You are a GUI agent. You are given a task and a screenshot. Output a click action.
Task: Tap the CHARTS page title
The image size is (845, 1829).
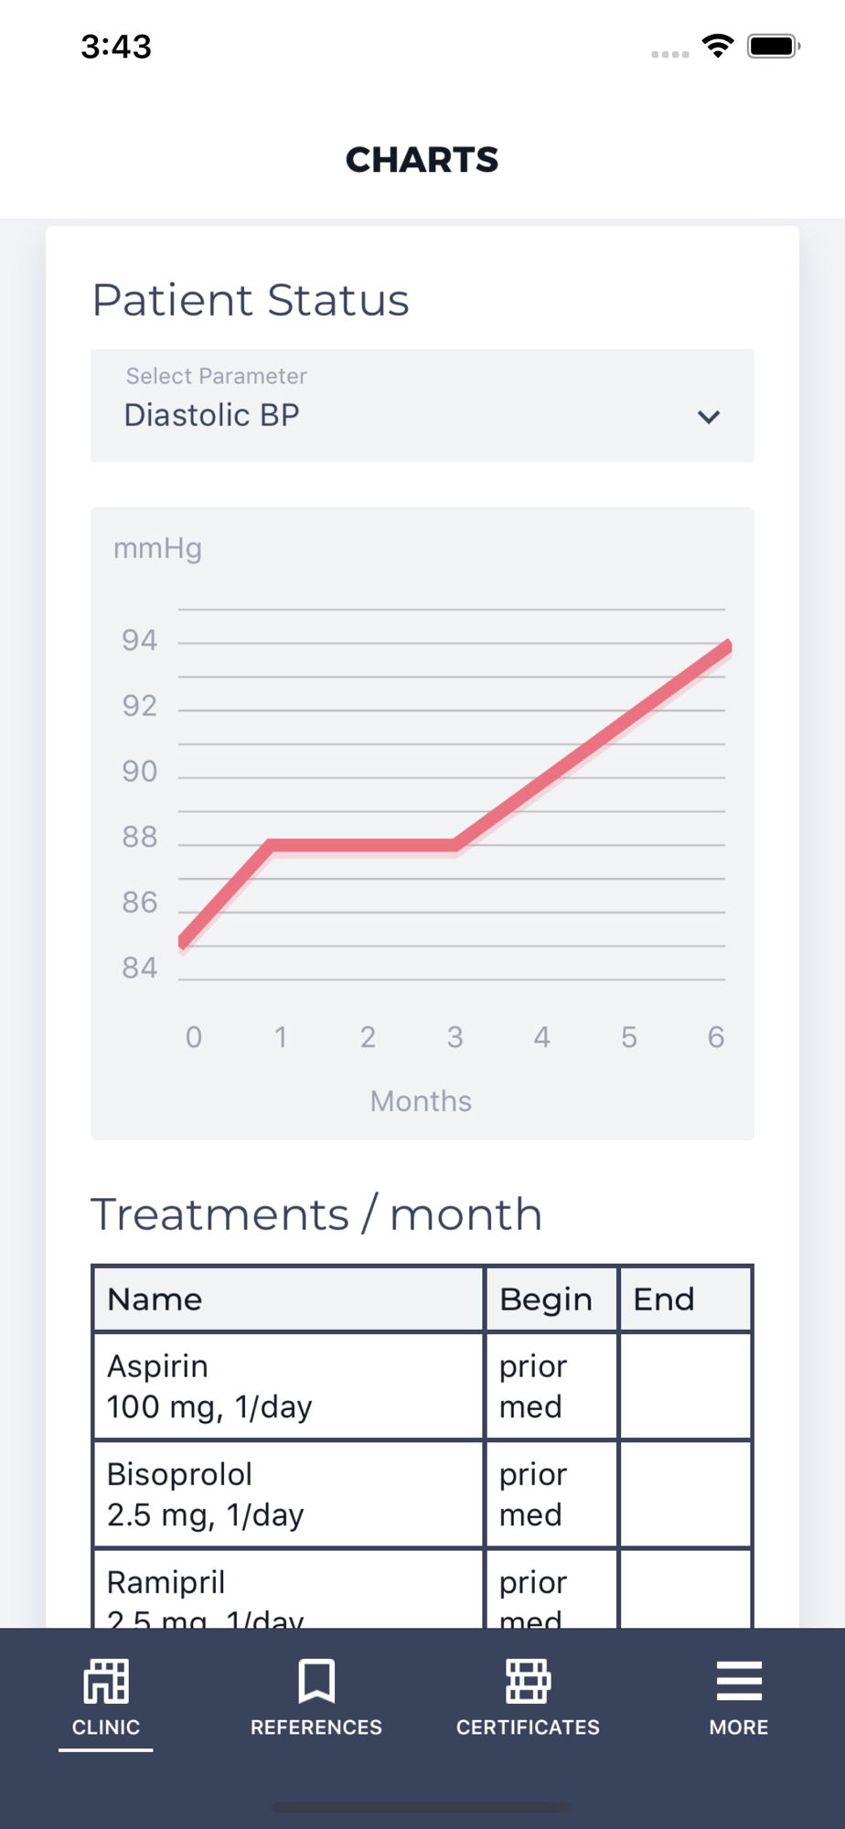click(x=422, y=160)
